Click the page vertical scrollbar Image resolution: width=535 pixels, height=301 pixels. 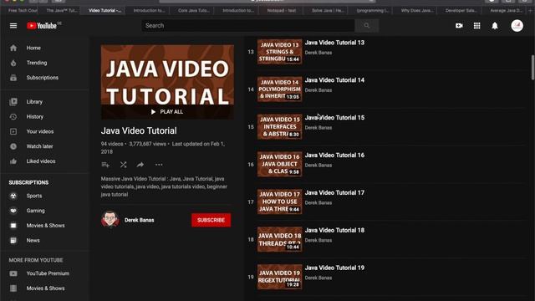coord(532,68)
